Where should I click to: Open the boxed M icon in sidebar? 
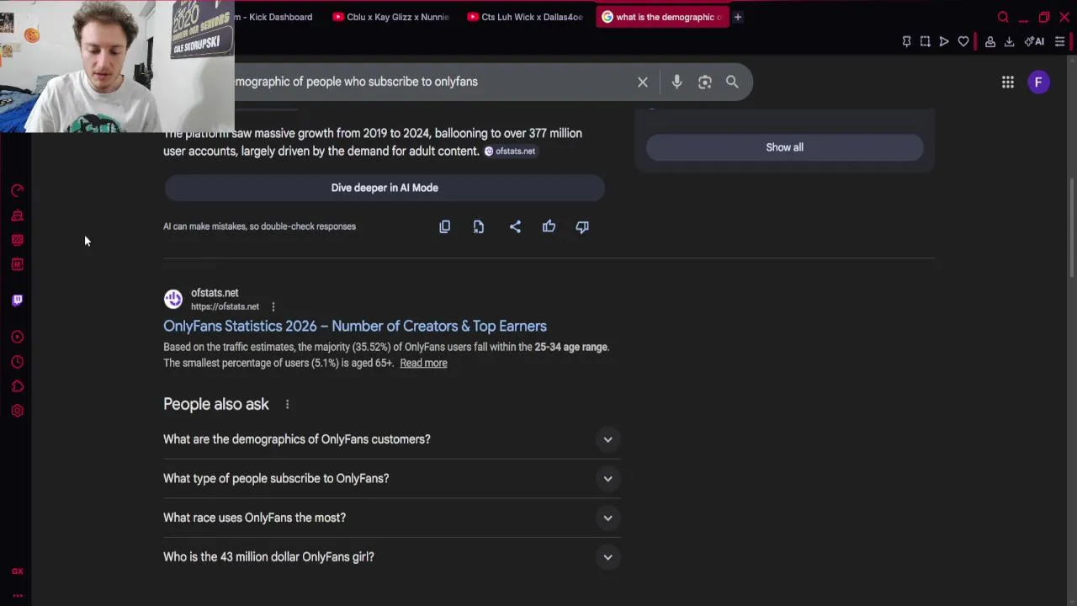click(17, 264)
